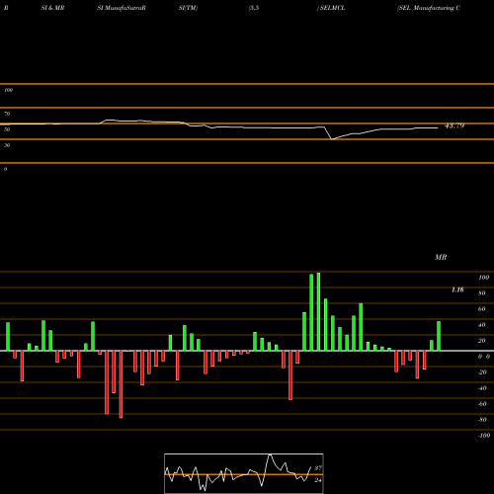Click the 'SEL Manufacturing C' title text
Image resolution: width=494 pixels, height=494 pixels.
click(429, 8)
